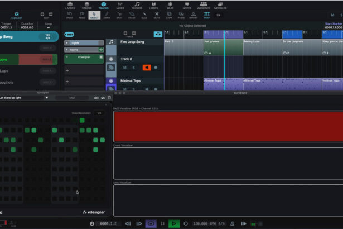This screenshot has height=229, width=343.
Task: Select the Lupo part in left list
Action: point(28,71)
